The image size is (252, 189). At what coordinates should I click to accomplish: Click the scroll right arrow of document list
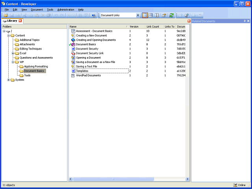(x=187, y=179)
